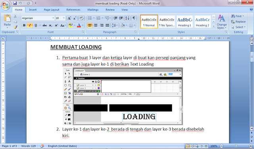The height and width of the screenshot is (149, 254).
Task: Shrink font size with the small A
Action: (75, 18)
